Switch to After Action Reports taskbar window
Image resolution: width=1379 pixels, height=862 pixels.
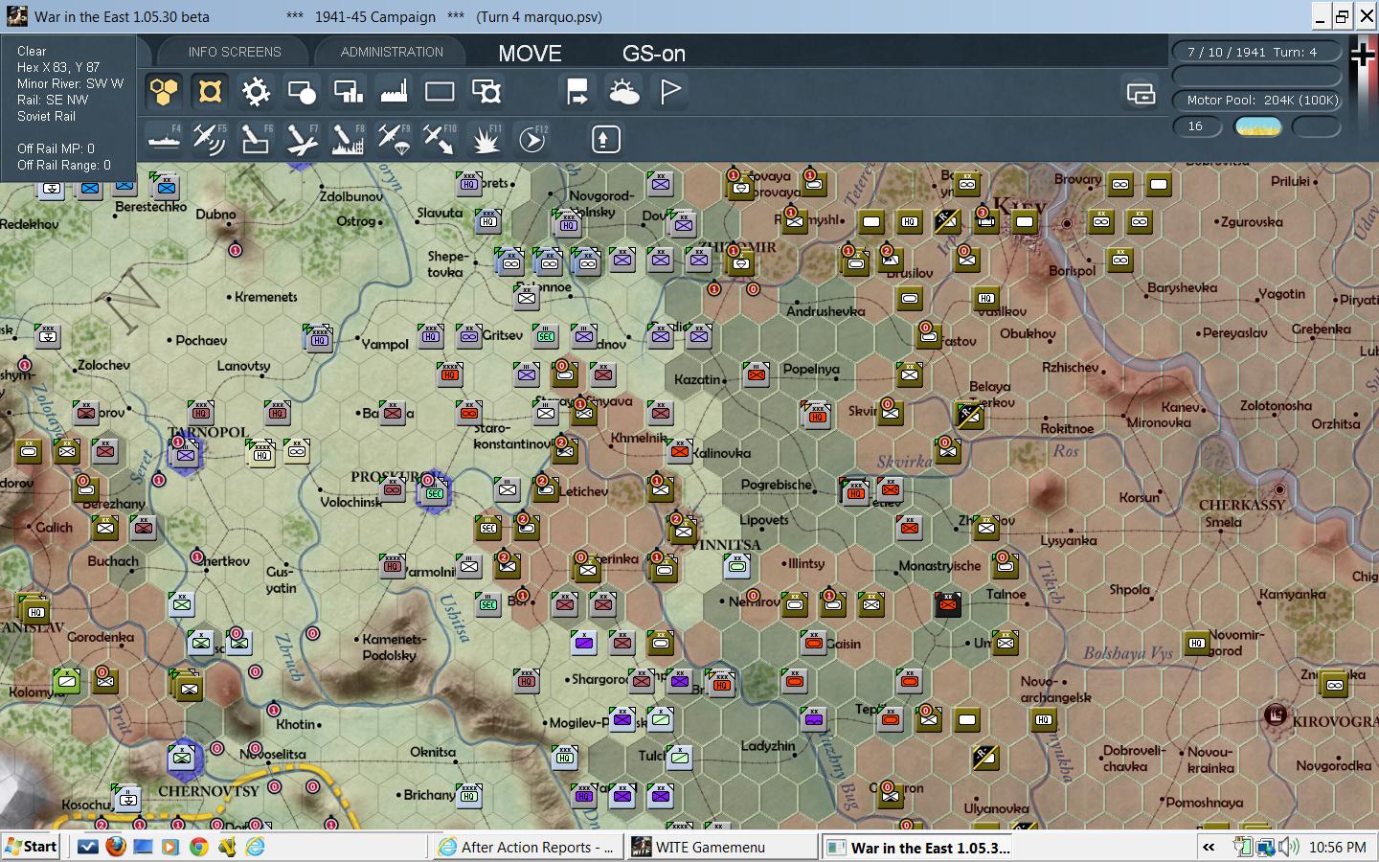[x=528, y=847]
